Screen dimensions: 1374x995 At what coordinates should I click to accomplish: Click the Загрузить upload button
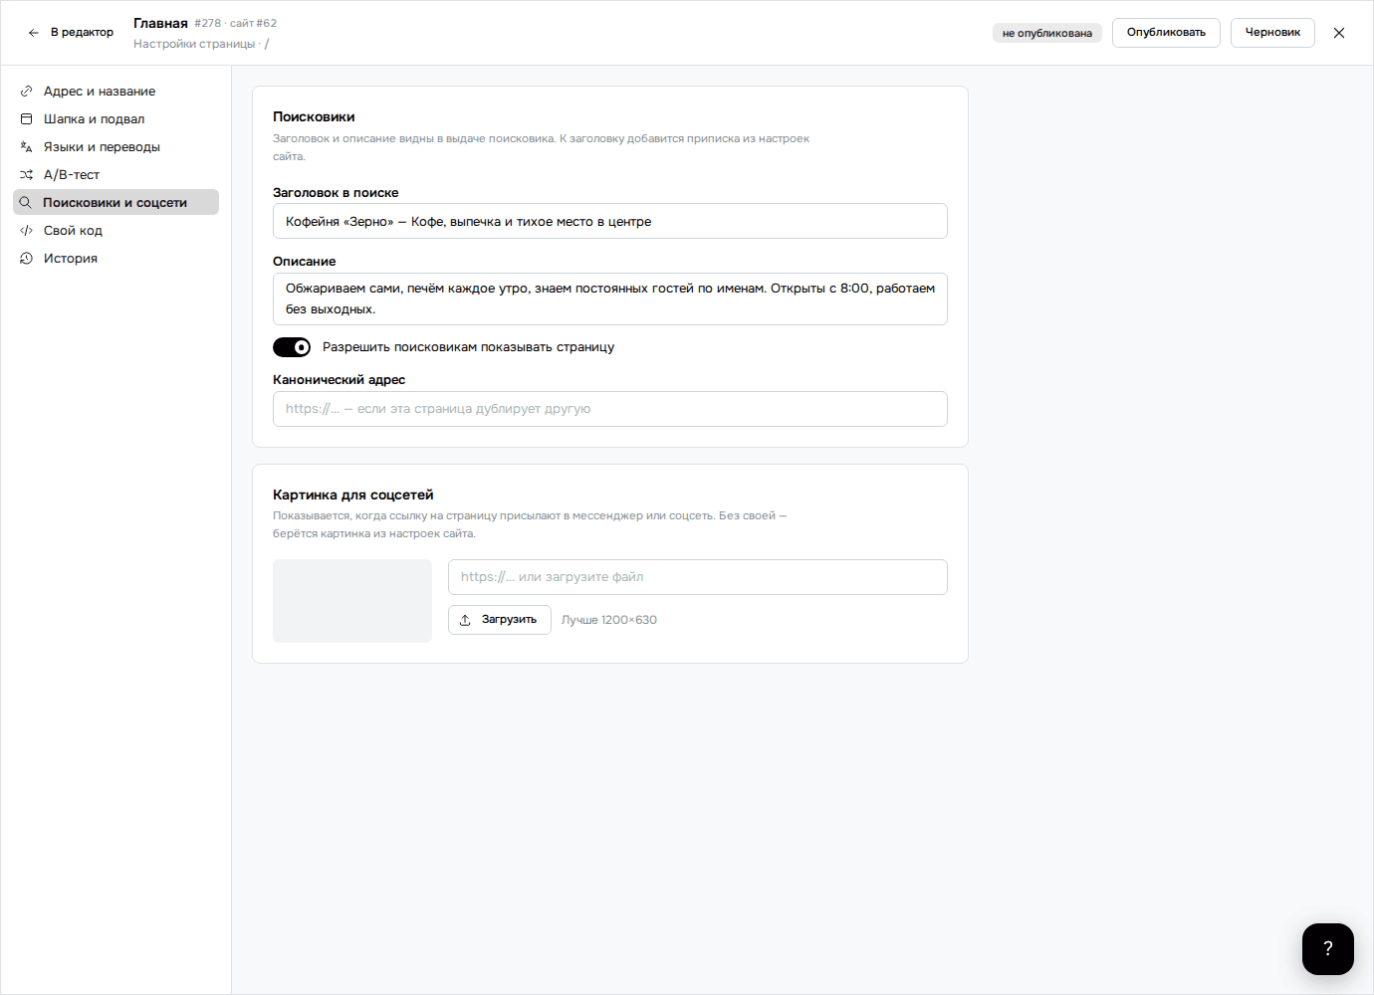tap(500, 620)
